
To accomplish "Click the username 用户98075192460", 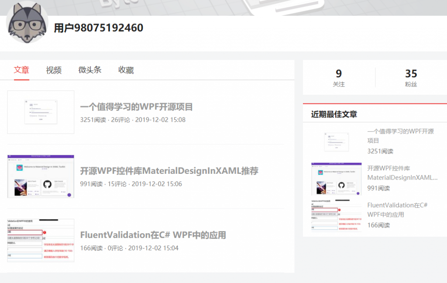I will [x=99, y=28].
